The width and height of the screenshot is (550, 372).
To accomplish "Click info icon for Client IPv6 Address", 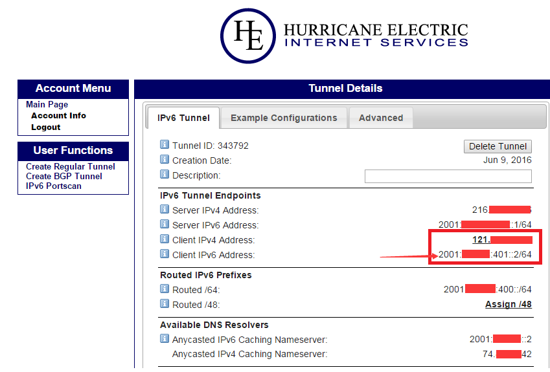I will pyautogui.click(x=165, y=254).
